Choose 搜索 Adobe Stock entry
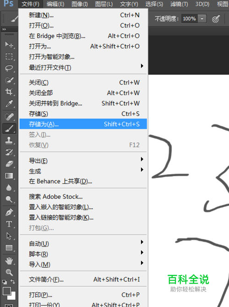 [x=83, y=196]
